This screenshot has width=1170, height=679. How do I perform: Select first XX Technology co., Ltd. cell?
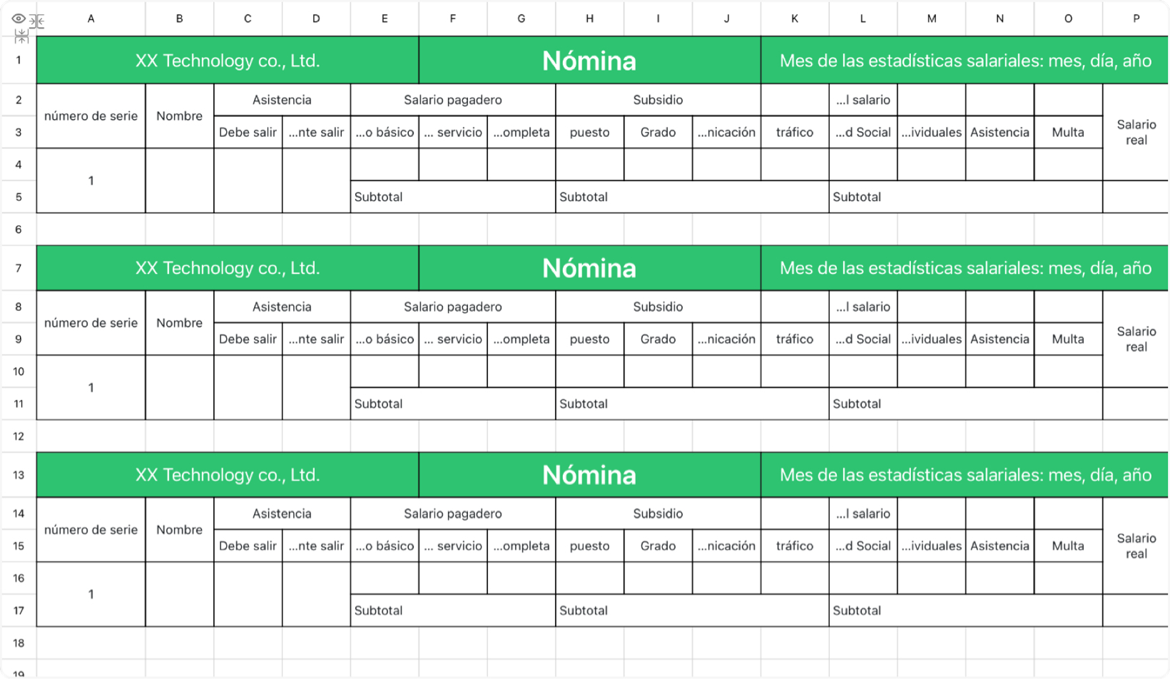pyautogui.click(x=228, y=61)
